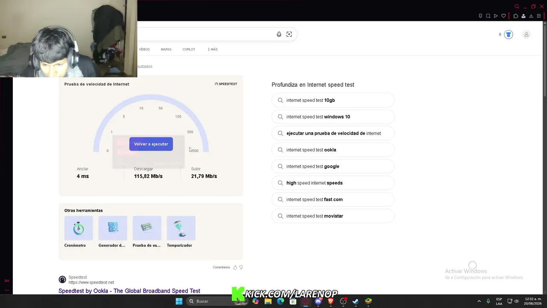Click the tray microphone indicator
This screenshot has height=308, width=547.
tap(488, 301)
